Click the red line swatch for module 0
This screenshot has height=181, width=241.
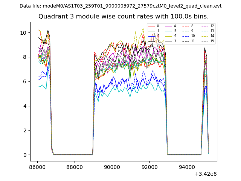[x=152, y=26]
